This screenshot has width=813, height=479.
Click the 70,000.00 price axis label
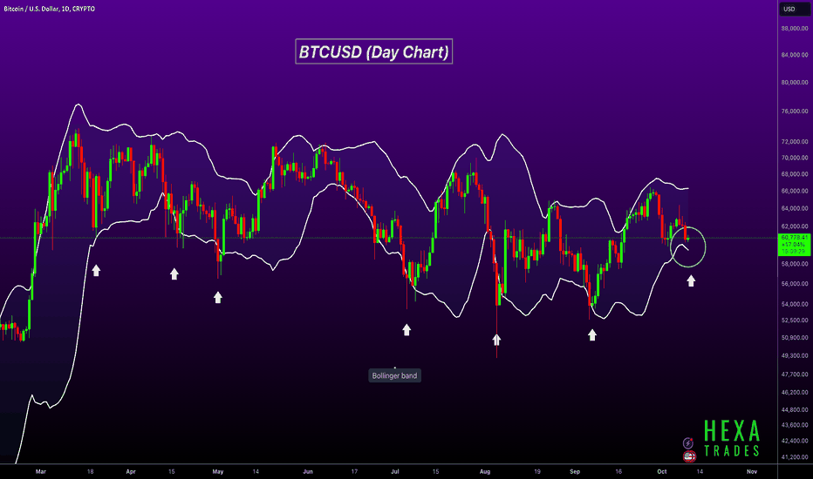795,158
